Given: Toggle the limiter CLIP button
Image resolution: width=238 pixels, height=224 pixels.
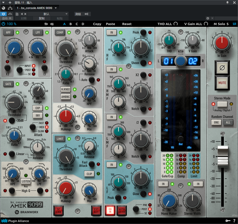Looking at the screenshot, I should tap(89, 174).
